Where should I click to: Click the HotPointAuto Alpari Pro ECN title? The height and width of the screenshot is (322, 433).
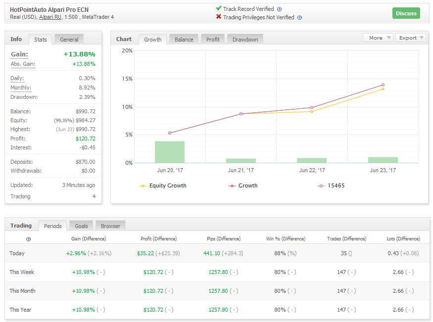49,10
